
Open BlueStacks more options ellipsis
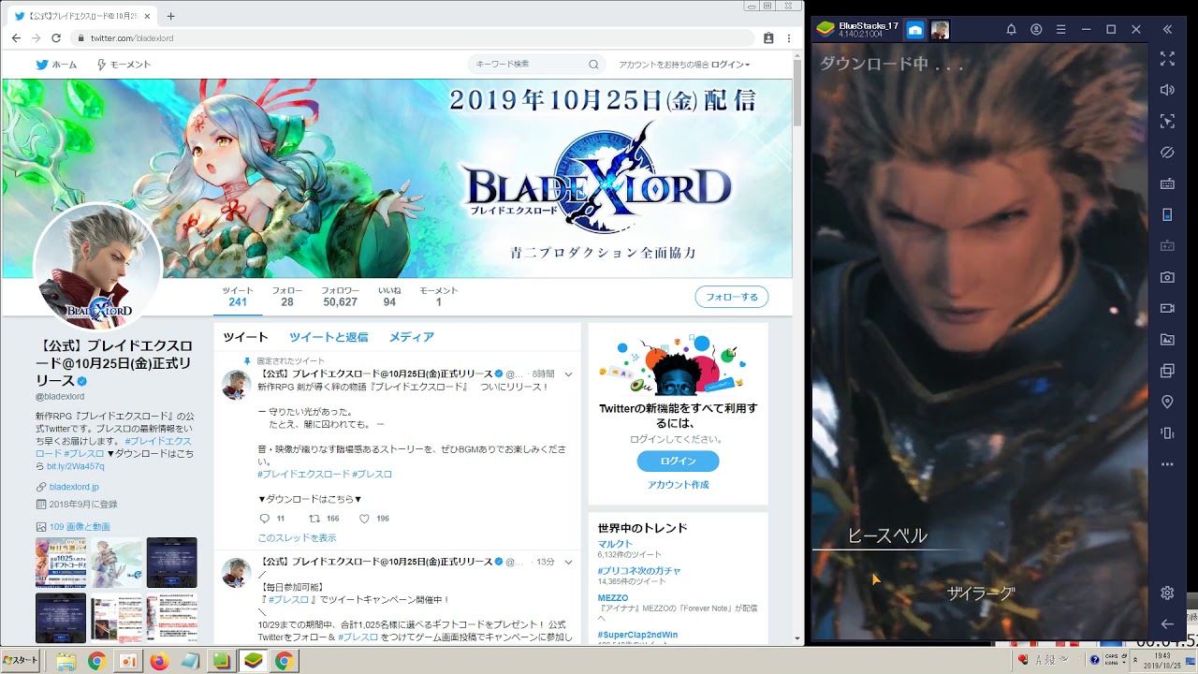click(x=1167, y=464)
